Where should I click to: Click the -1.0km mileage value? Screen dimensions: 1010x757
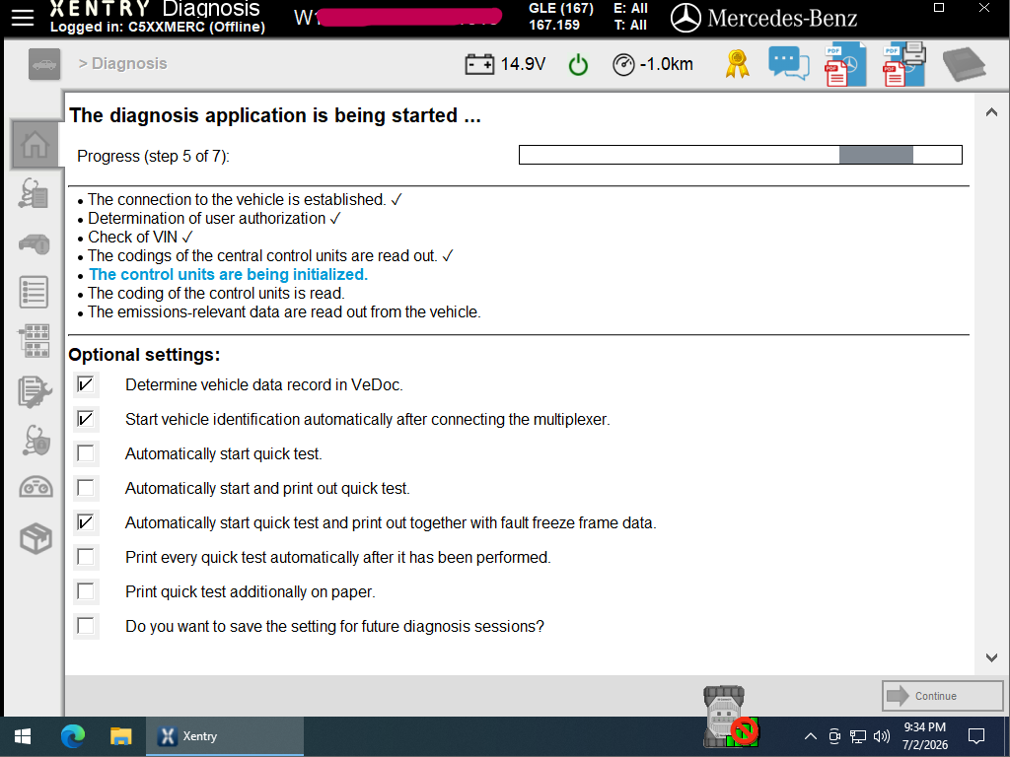click(666, 64)
